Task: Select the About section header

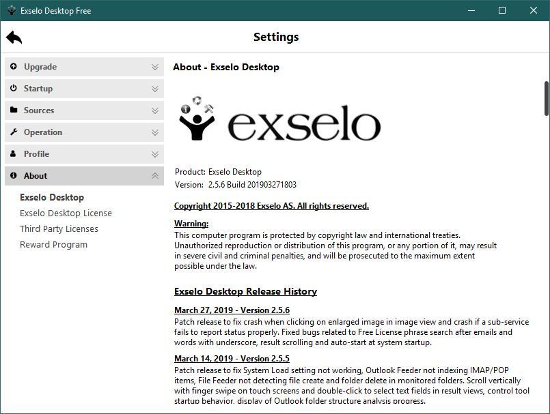Action: tap(84, 176)
